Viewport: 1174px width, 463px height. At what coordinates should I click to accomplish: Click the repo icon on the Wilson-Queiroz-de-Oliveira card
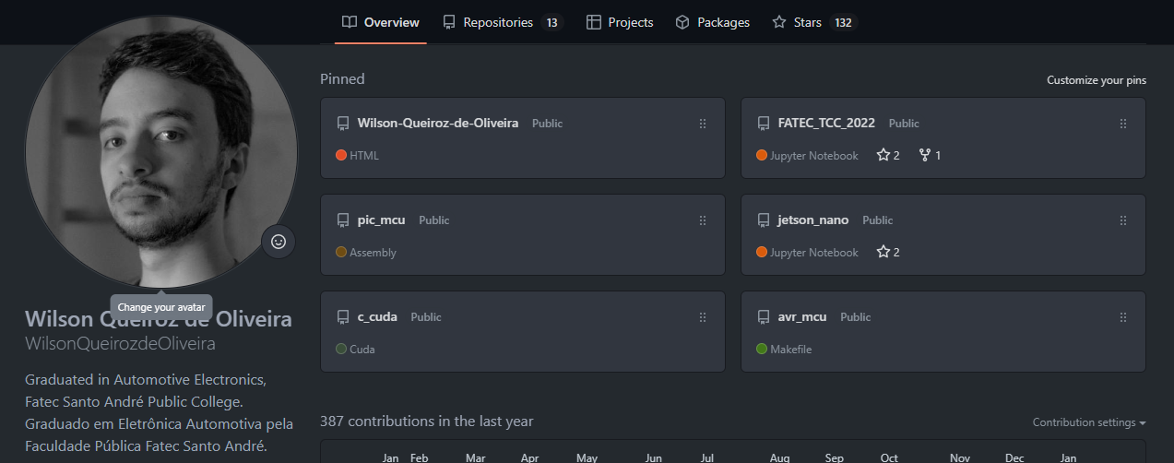pos(343,124)
